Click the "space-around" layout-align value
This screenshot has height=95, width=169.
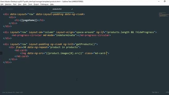pyautogui.click(x=85, y=32)
